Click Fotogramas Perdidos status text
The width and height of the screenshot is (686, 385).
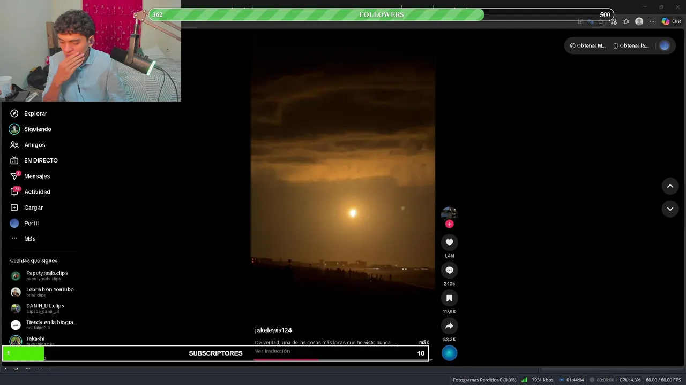pos(484,380)
